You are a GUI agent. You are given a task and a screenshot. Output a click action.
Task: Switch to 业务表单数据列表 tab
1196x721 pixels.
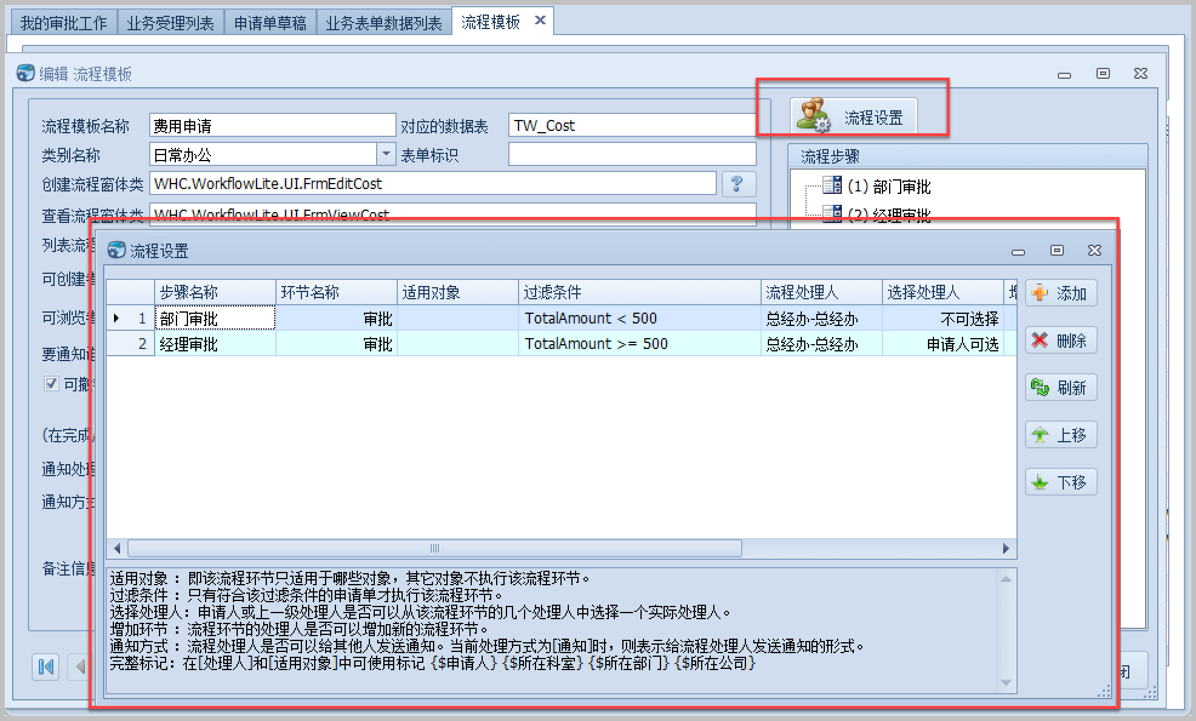pyautogui.click(x=383, y=23)
